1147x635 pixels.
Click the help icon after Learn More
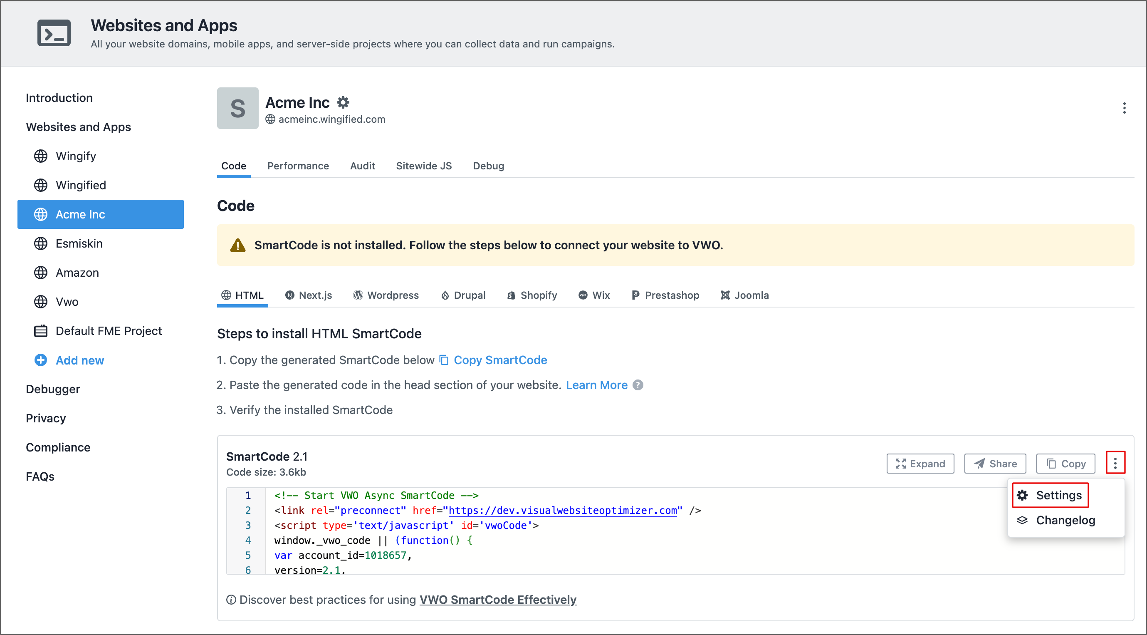638,385
